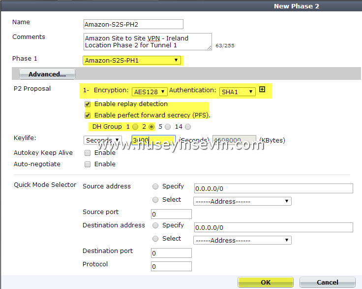The width and height of the screenshot is (362, 289).
Task: Toggle Enable perfect forward secrecy checkbox
Action: coord(88,115)
